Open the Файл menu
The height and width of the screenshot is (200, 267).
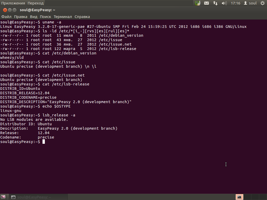click(x=6, y=17)
